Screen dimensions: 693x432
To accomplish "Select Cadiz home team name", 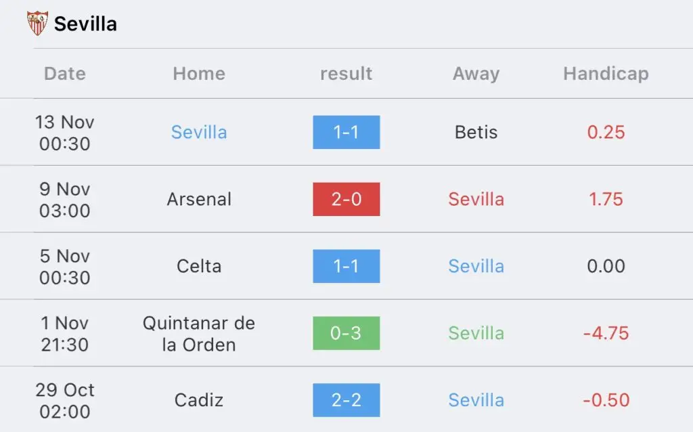I will (x=199, y=400).
